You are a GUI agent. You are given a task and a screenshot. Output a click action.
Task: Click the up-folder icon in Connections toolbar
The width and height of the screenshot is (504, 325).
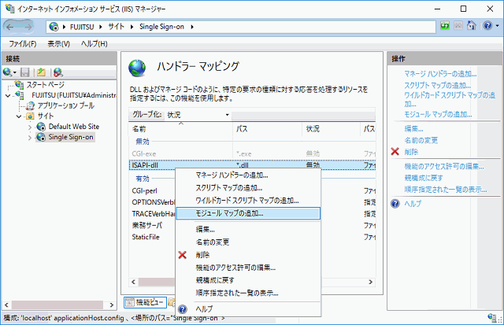click(41, 72)
